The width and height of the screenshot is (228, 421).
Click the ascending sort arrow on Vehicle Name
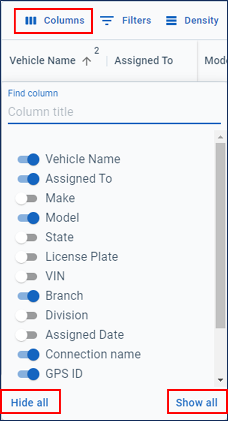(x=86, y=61)
